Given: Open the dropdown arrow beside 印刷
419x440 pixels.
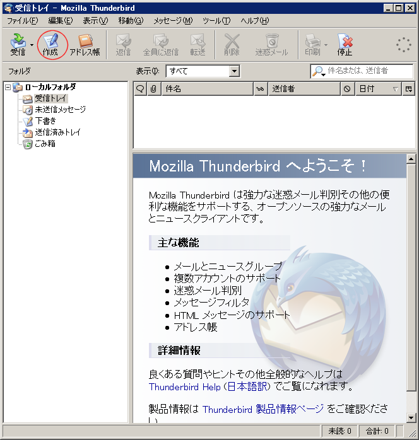Looking at the screenshot, I should 326,45.
